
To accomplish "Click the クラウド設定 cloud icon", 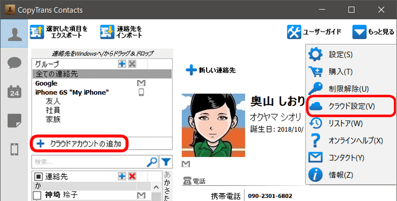I will point(315,106).
